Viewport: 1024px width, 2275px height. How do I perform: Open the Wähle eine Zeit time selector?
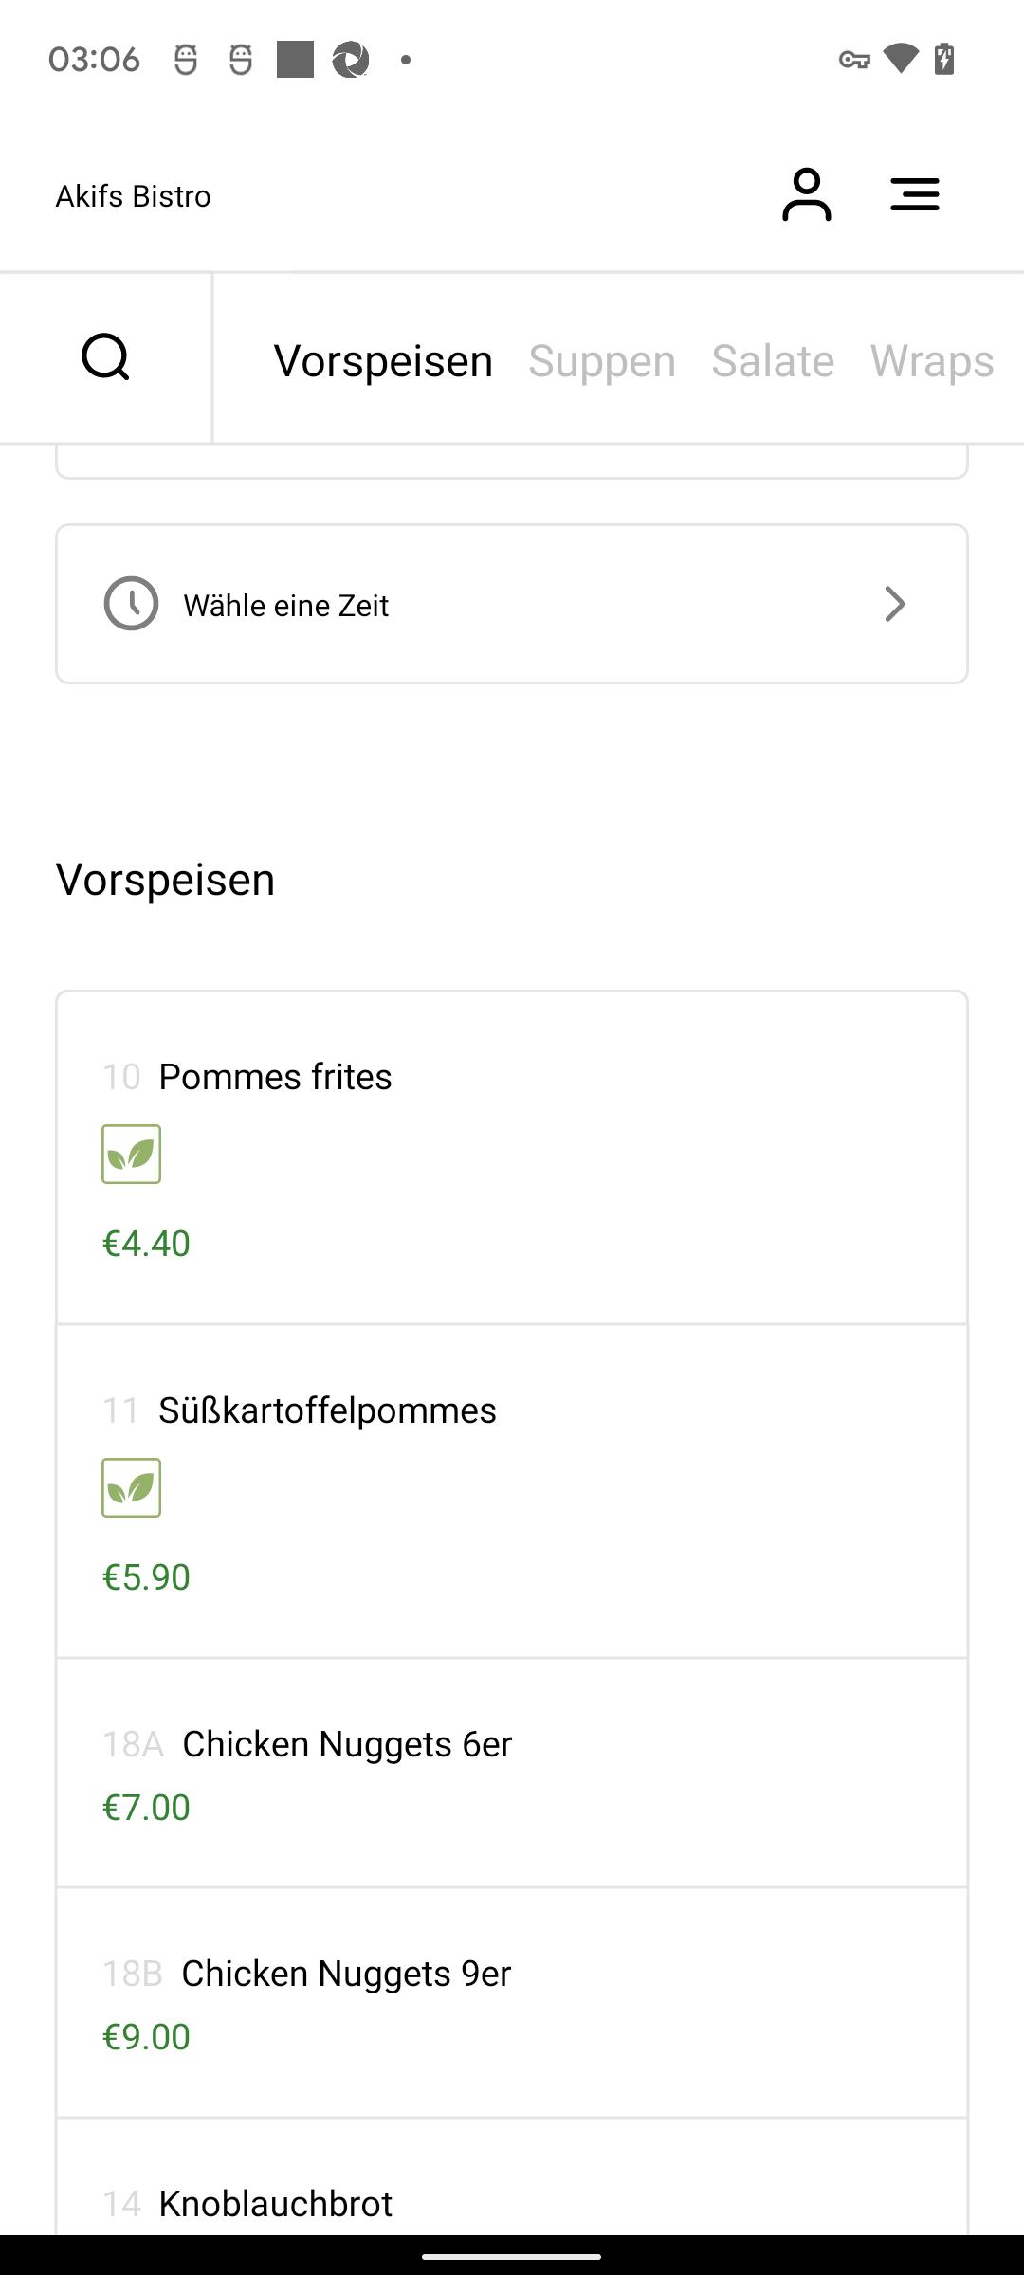point(512,604)
